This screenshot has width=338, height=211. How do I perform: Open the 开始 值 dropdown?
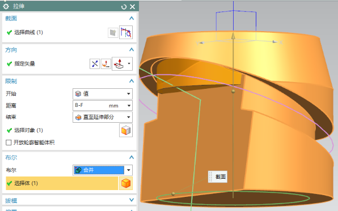click(x=103, y=94)
